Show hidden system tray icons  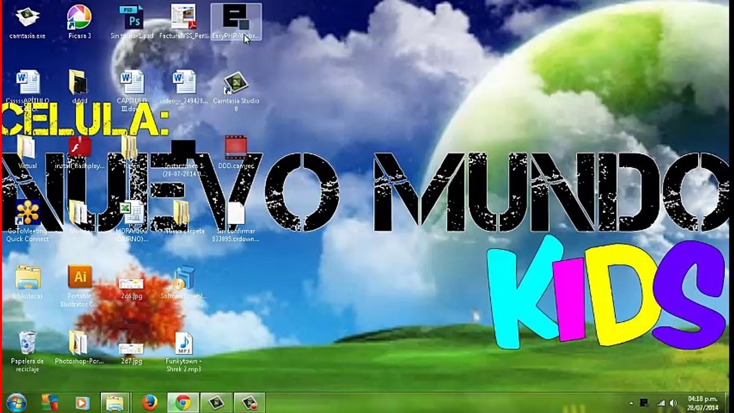point(632,403)
